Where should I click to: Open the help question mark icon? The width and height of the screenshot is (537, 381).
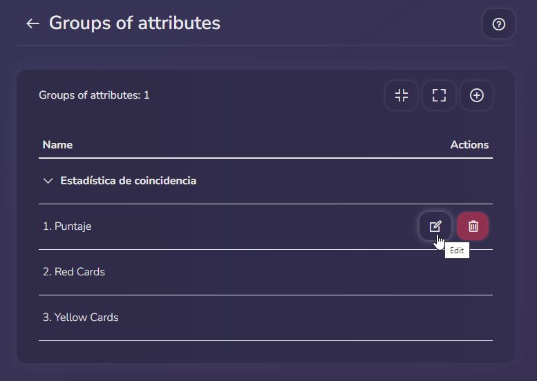click(499, 24)
